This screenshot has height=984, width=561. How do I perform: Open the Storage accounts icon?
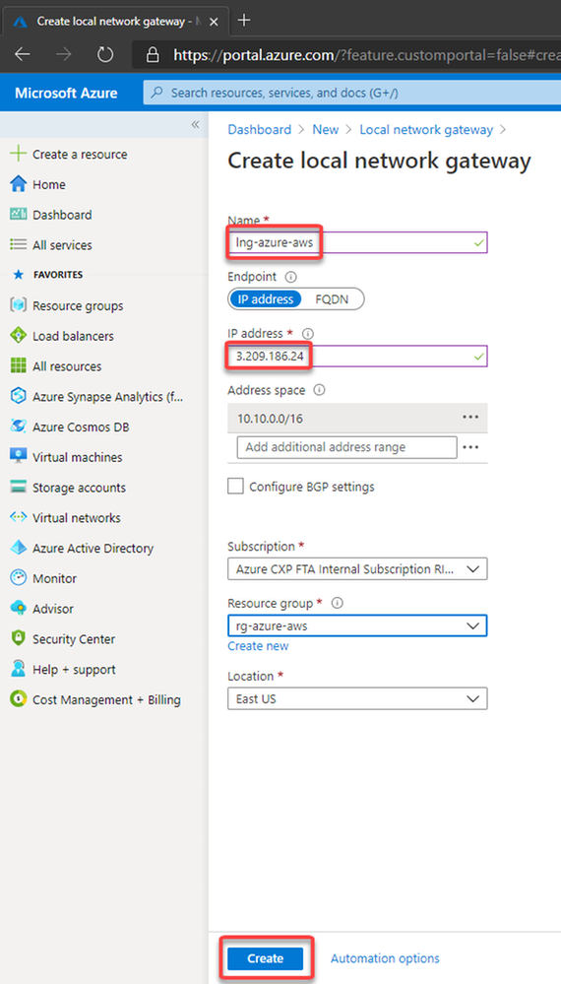(19, 488)
